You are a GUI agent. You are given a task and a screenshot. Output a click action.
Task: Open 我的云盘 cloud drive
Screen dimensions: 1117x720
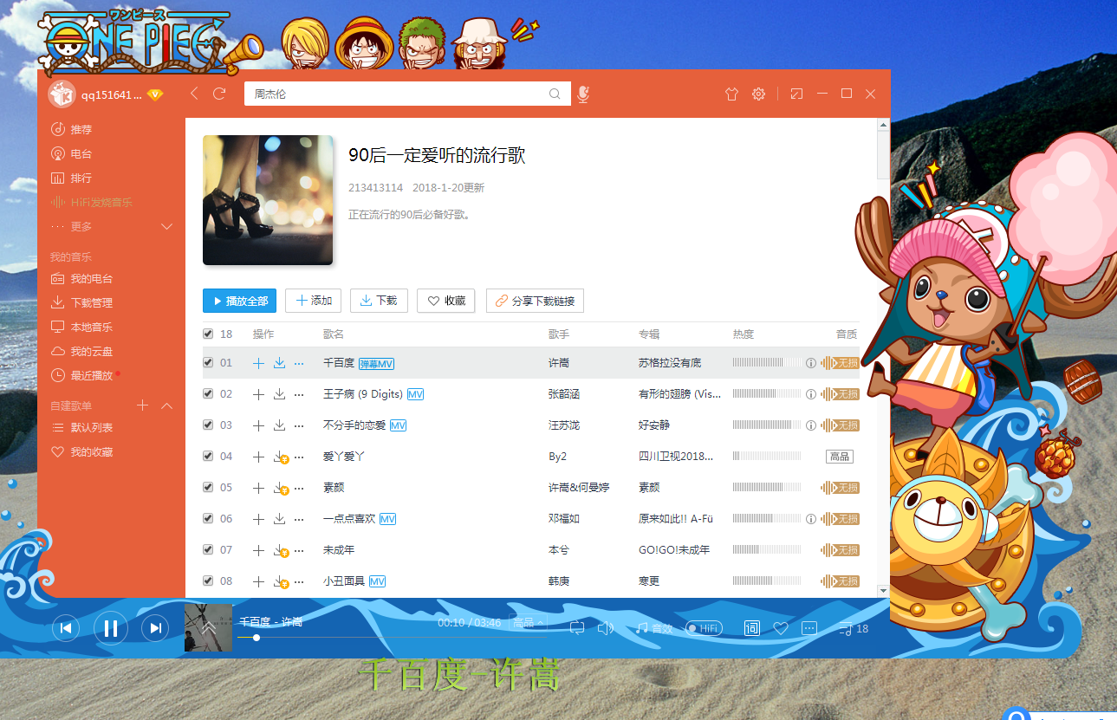coord(81,352)
